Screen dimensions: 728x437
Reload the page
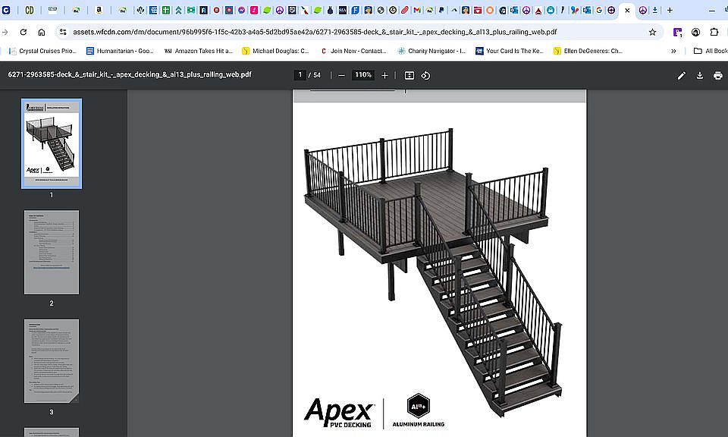pos(24,32)
